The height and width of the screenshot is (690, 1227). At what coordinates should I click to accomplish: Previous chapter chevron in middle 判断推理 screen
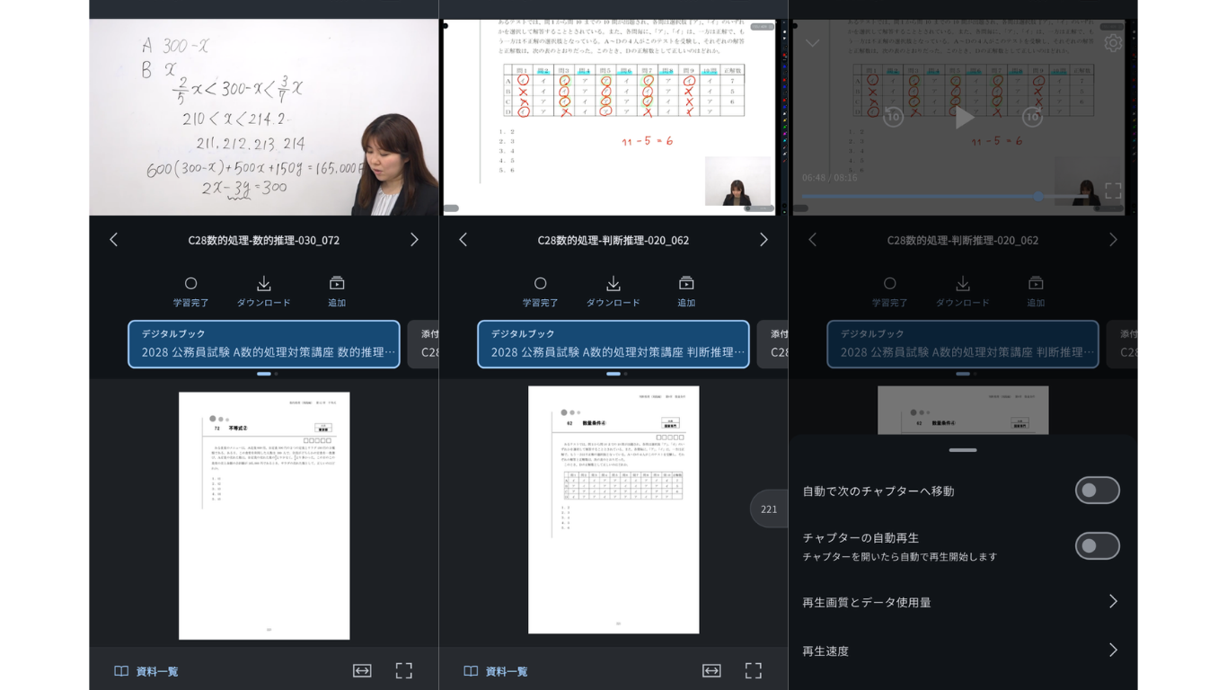(x=463, y=240)
